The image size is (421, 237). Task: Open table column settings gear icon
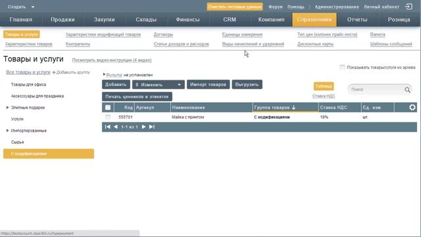point(412,107)
